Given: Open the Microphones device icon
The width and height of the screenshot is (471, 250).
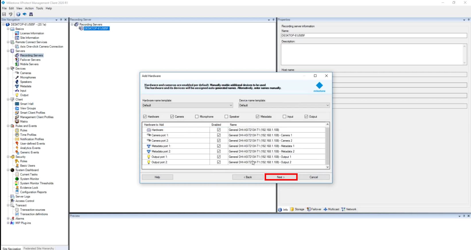Looking at the screenshot, I should [x=17, y=77].
